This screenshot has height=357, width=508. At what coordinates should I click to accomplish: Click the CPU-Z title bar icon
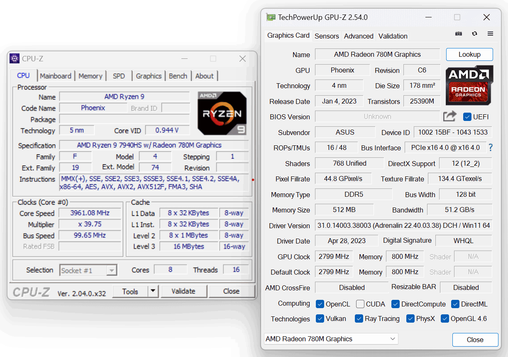point(14,58)
